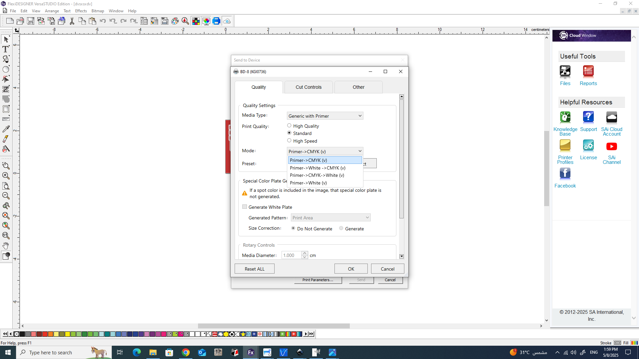Pick the black color swatch
Image resolution: width=639 pixels, height=359 pixels.
[x=22, y=334]
